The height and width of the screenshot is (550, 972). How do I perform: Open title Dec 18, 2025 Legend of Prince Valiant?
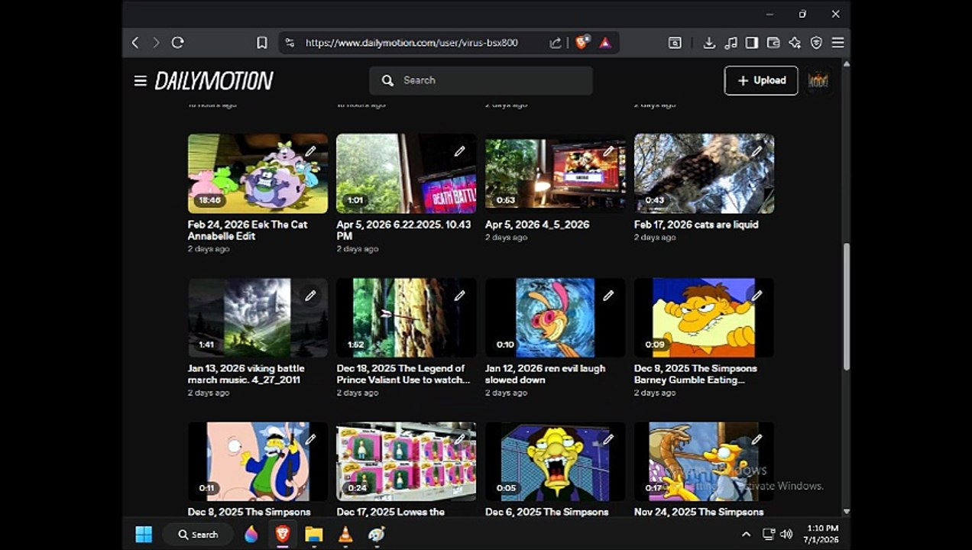coord(403,374)
